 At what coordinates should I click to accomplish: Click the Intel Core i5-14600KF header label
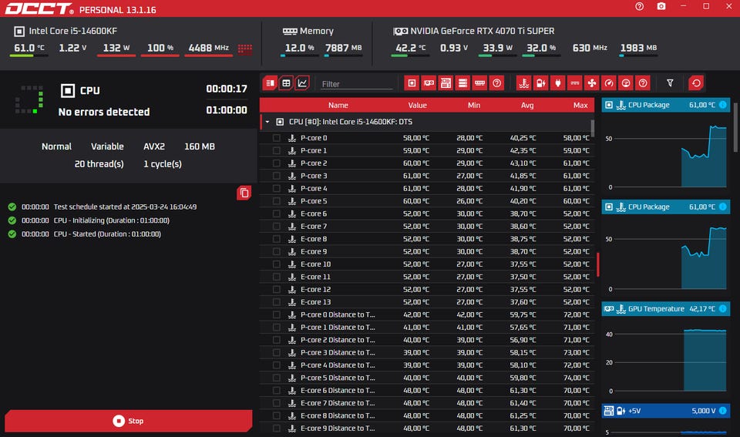coord(72,31)
